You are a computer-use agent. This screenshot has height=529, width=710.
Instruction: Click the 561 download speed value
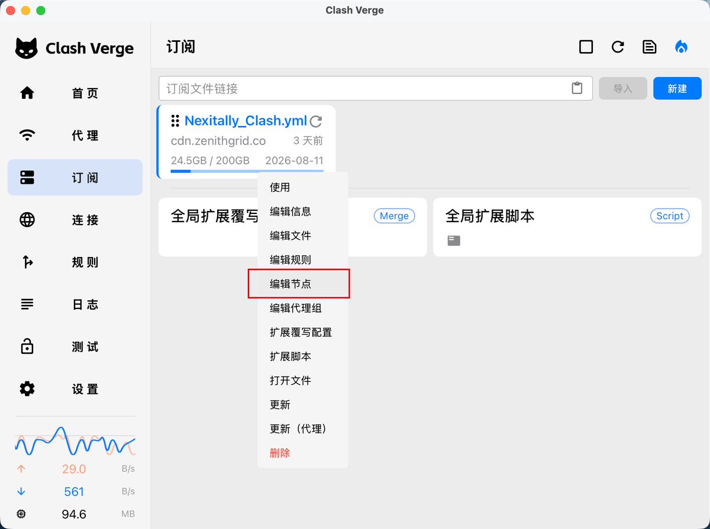(x=74, y=492)
